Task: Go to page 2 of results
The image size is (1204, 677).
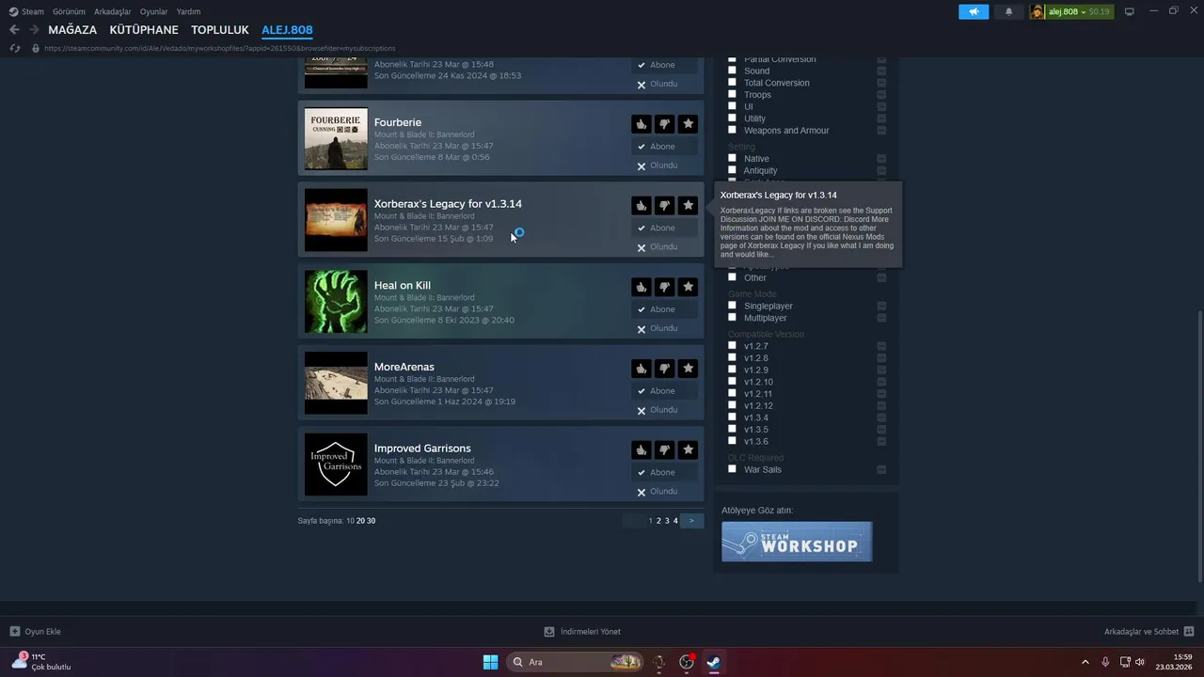Action: click(x=658, y=521)
